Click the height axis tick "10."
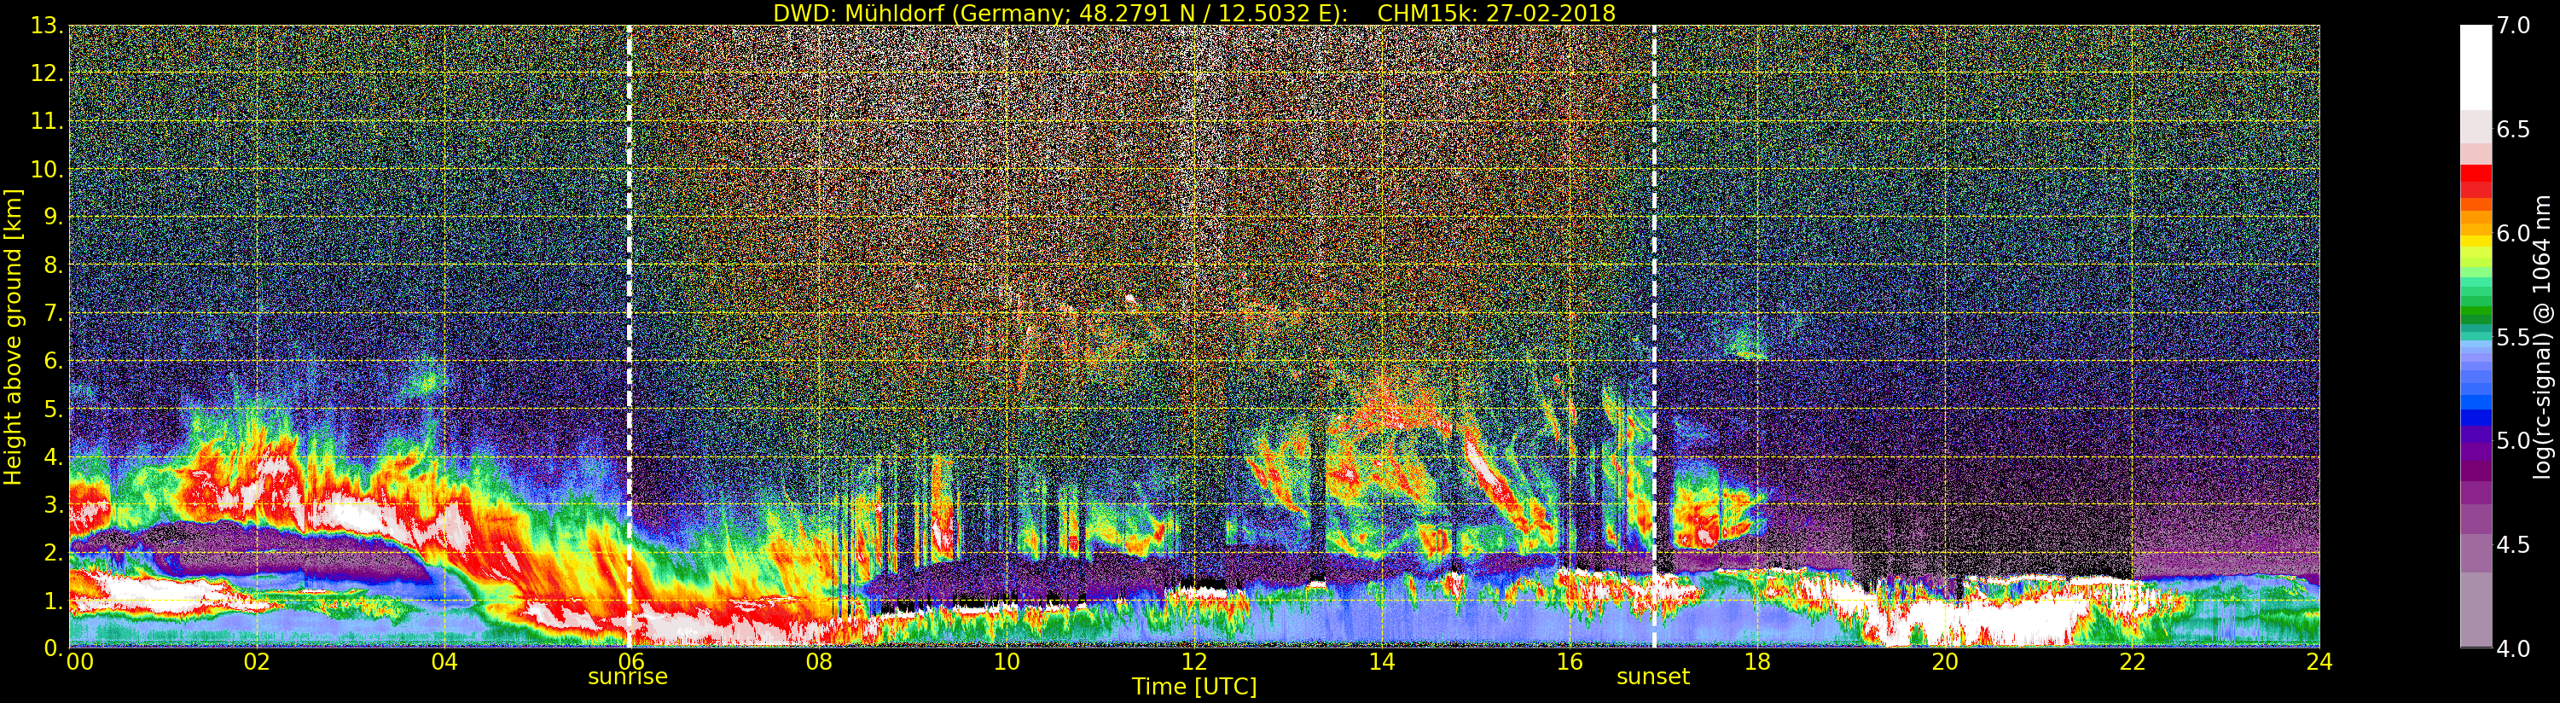2560x703 pixels. pos(47,169)
